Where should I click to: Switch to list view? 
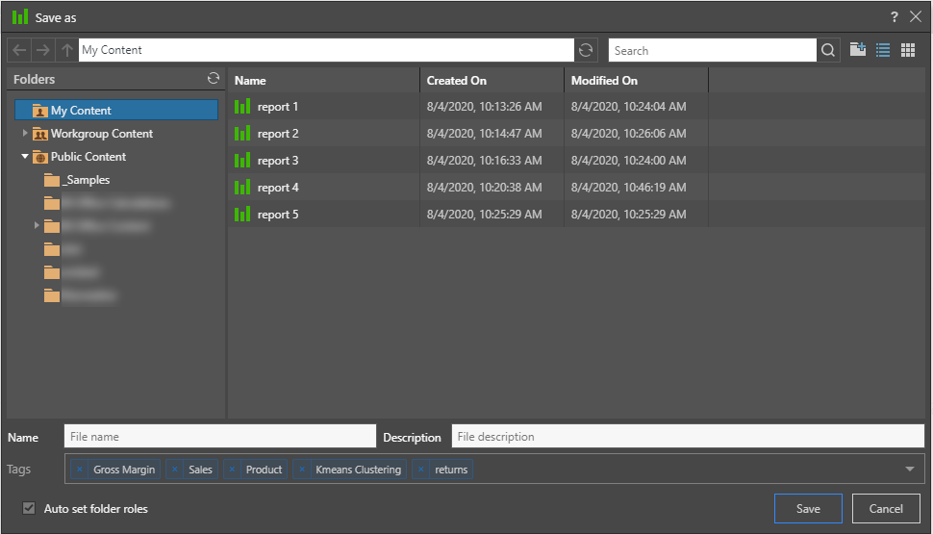(883, 50)
